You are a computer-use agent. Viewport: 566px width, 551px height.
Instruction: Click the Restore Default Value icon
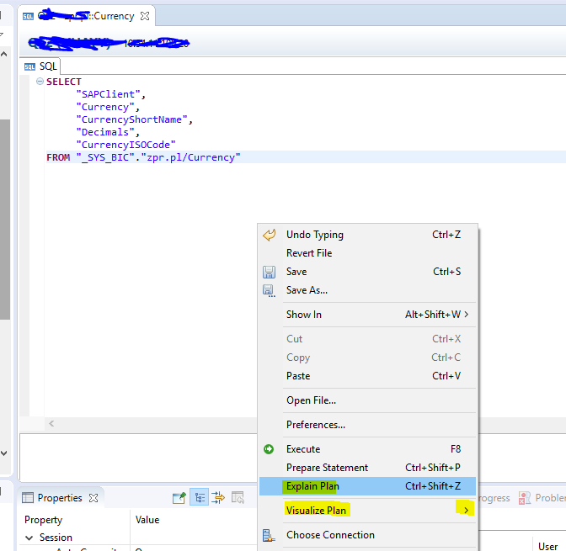(x=238, y=498)
